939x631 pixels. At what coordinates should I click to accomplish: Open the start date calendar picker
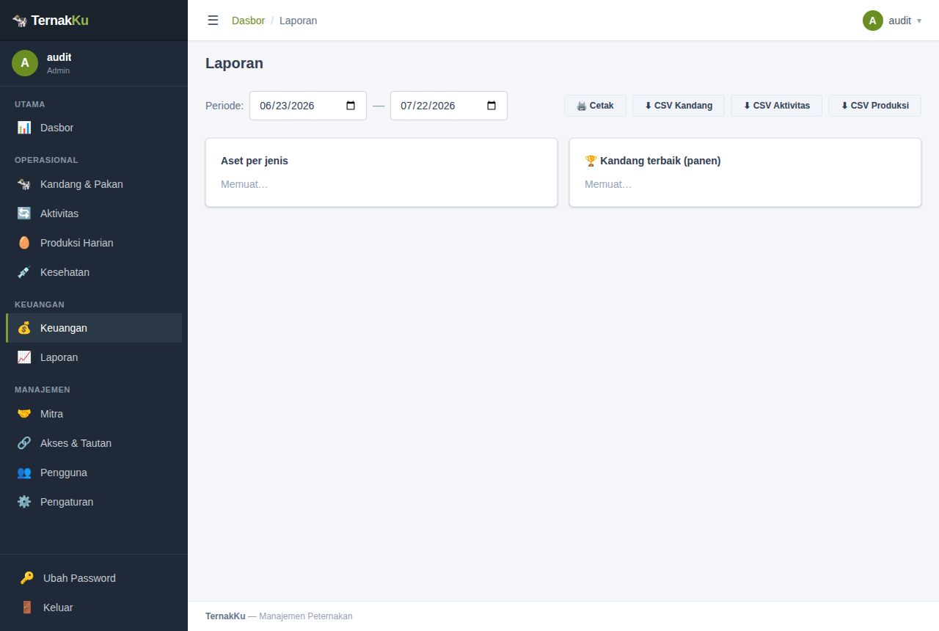click(x=351, y=106)
